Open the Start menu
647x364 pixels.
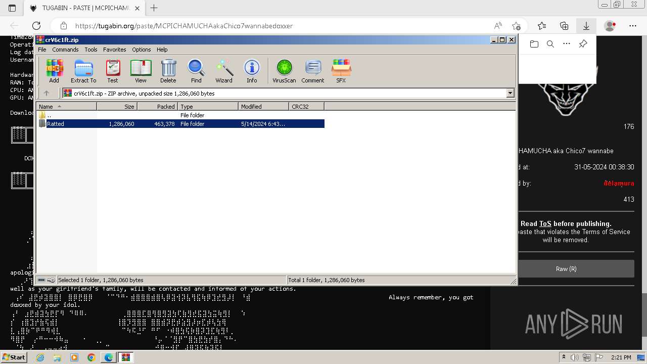14,357
